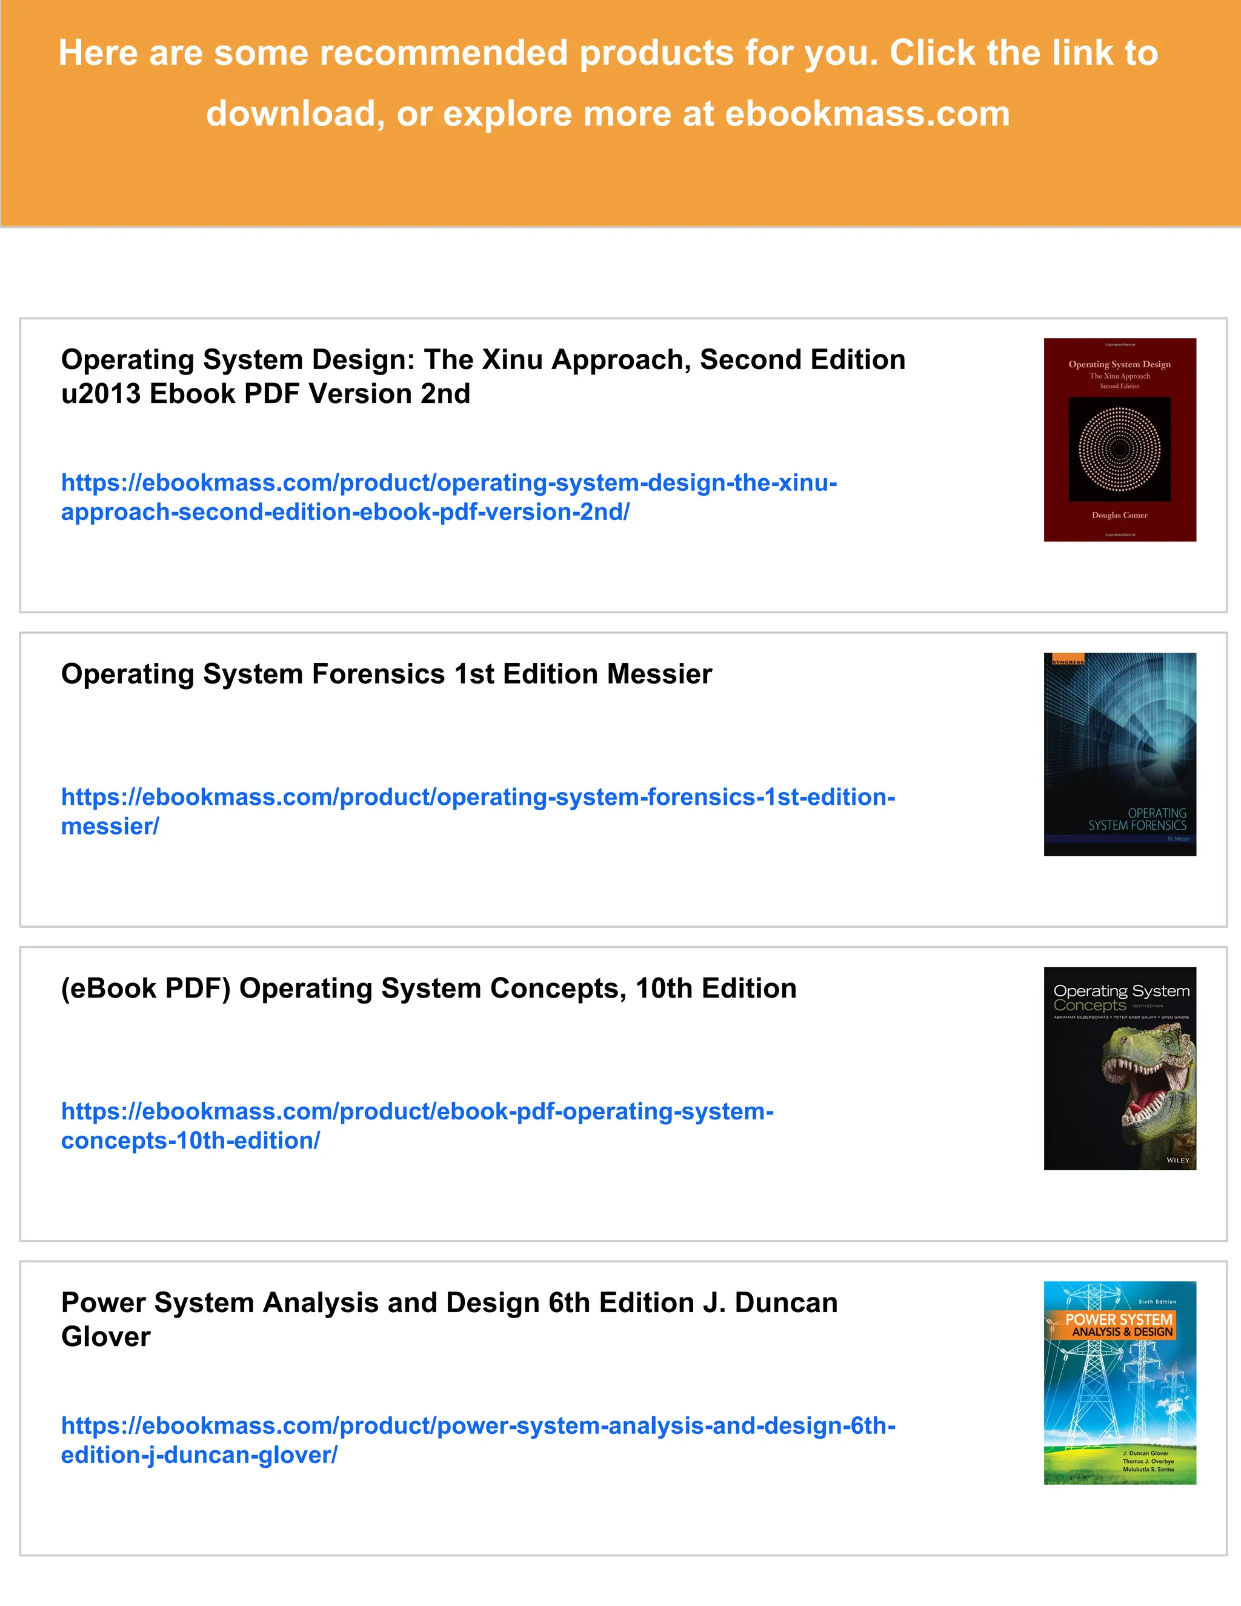Click the Xinu Approach Second Edition title
The image size is (1241, 1606).
tap(482, 361)
